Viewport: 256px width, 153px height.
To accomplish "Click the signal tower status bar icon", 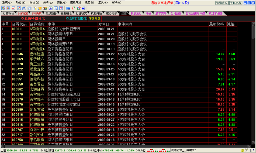I will (x=246, y=150).
